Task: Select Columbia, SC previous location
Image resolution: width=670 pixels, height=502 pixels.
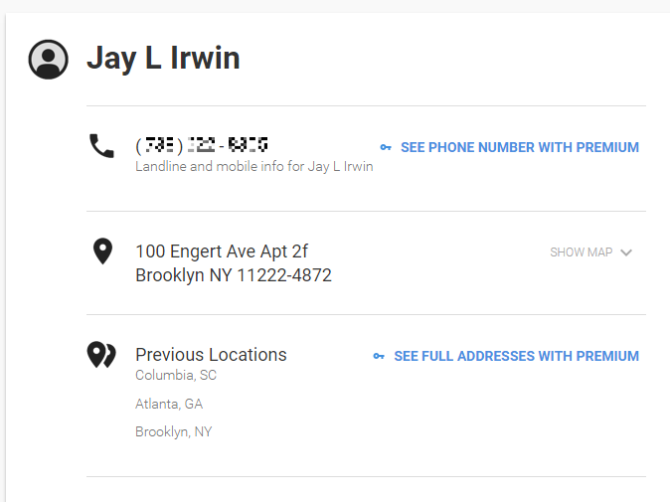Action: 176,376
